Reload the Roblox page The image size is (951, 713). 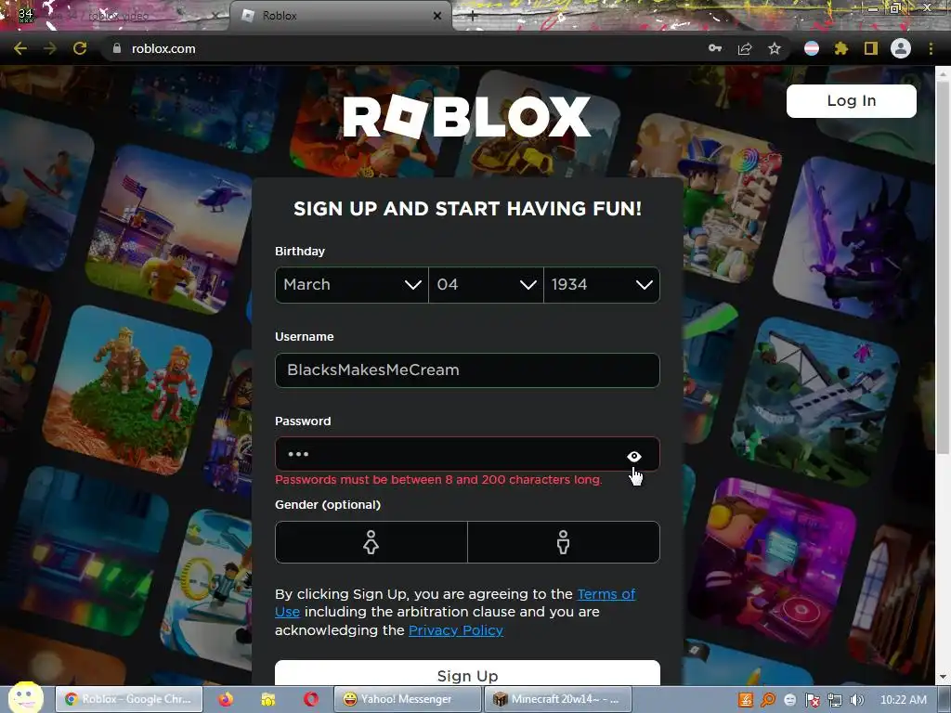pos(80,48)
